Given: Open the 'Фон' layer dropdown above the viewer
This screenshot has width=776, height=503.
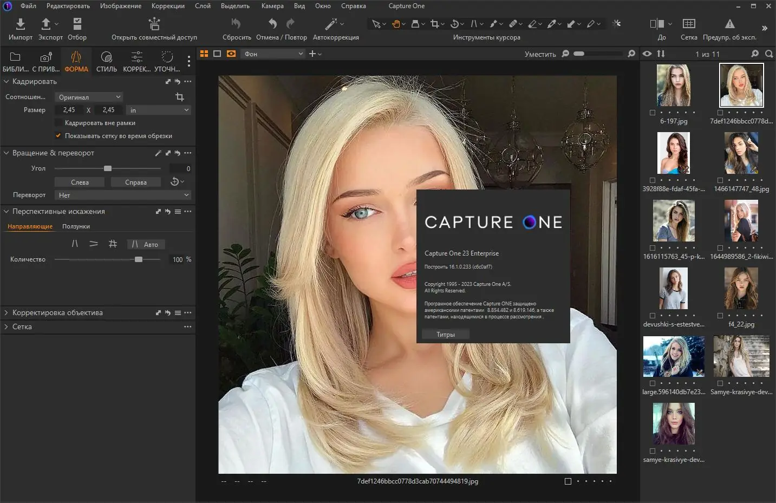Looking at the screenshot, I should 272,54.
